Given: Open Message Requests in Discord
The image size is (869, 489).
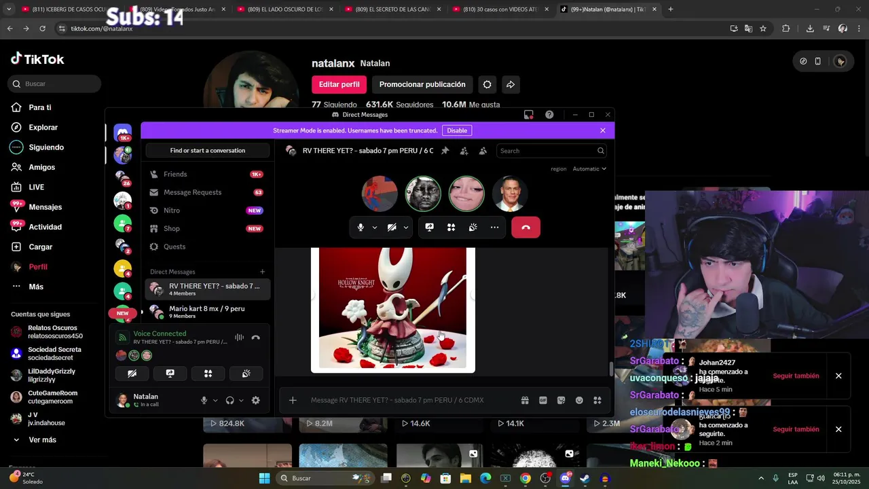Looking at the screenshot, I should coord(208,192).
